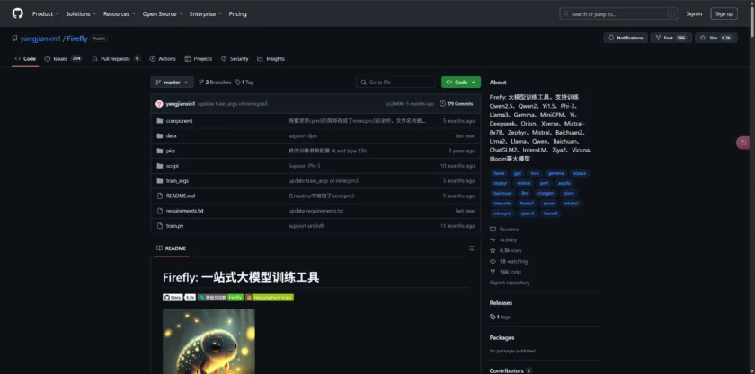Open the yangjianxin1 owner profile link
Image resolution: width=755 pixels, height=374 pixels.
[40, 39]
